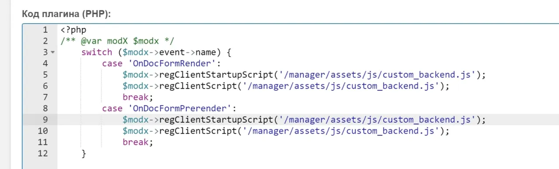Click line number 5 in gutter
The height and width of the screenshot is (169, 559).
45,75
